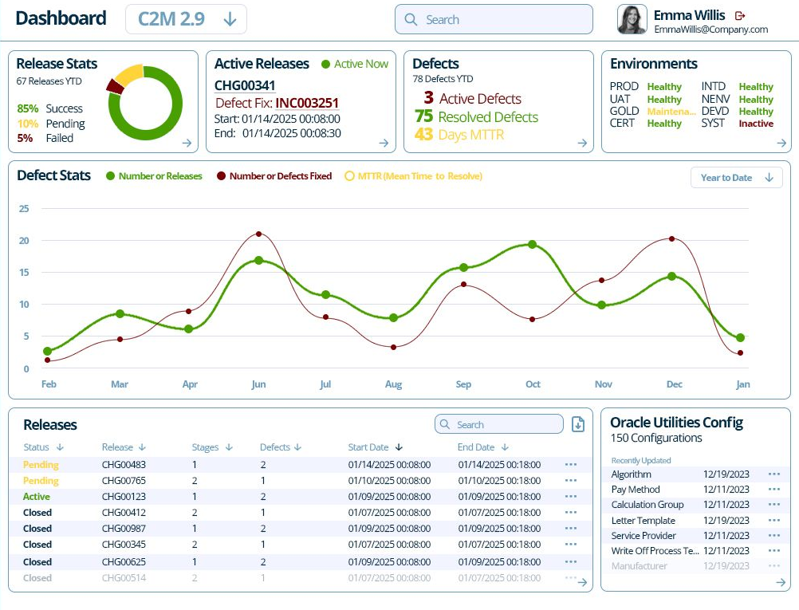Toggle Number or Releases legend series
The height and width of the screenshot is (610, 799).
click(154, 175)
